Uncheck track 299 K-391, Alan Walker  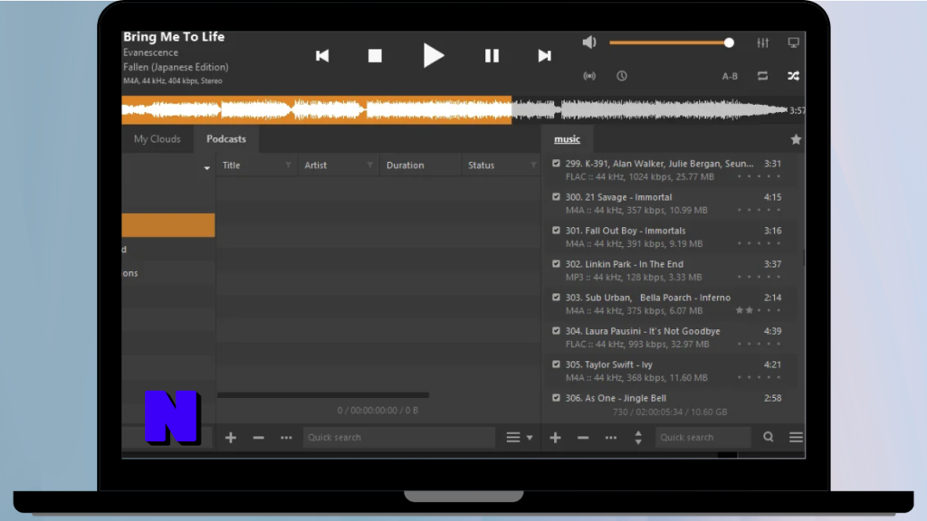pyautogui.click(x=556, y=164)
